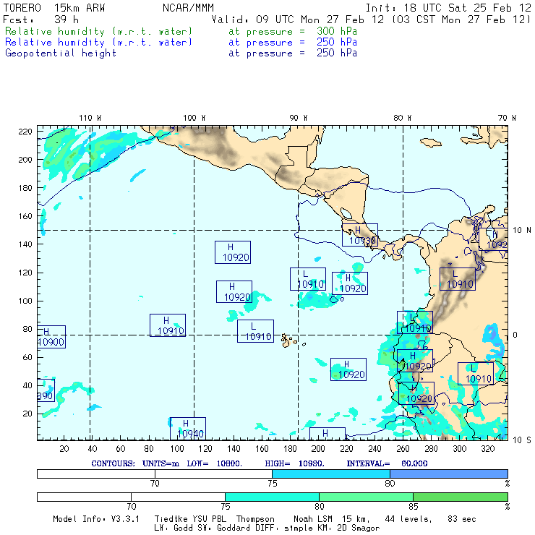
Task: Click the 'Model Info: V3.3.1' text
Action: tap(96, 519)
